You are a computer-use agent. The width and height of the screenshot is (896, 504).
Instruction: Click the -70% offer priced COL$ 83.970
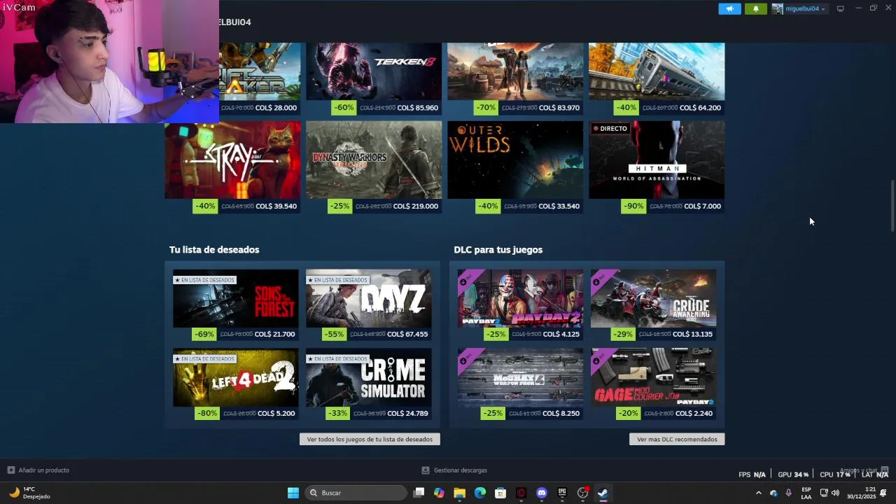tap(559, 108)
